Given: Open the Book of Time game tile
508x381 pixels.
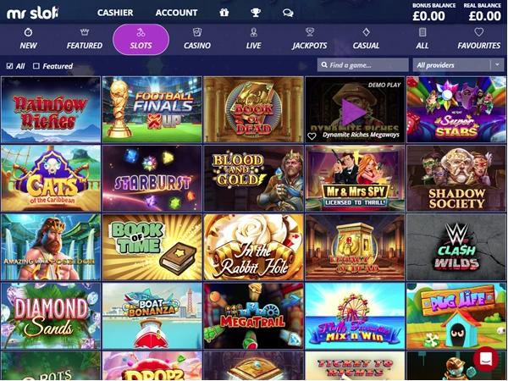Looking at the screenshot, I should [152, 247].
